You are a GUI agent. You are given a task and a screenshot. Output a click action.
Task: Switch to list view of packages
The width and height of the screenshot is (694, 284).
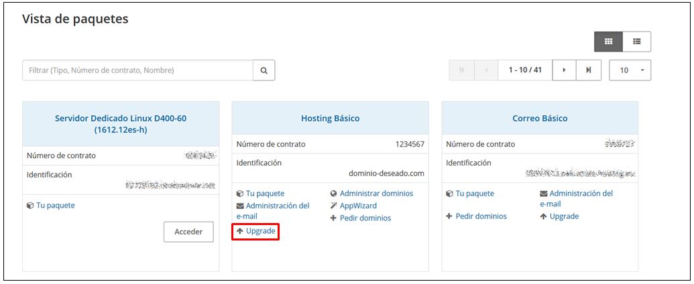(x=637, y=42)
